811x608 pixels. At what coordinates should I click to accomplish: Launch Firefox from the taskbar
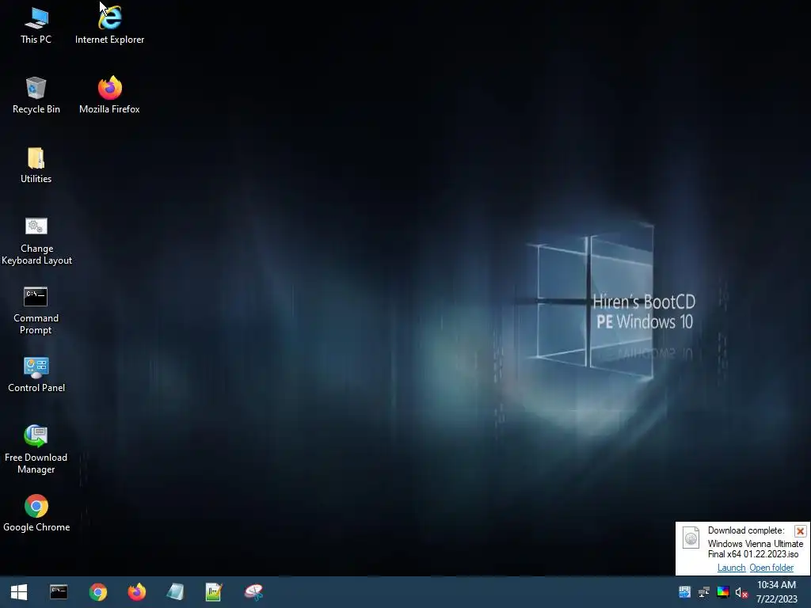coord(136,592)
